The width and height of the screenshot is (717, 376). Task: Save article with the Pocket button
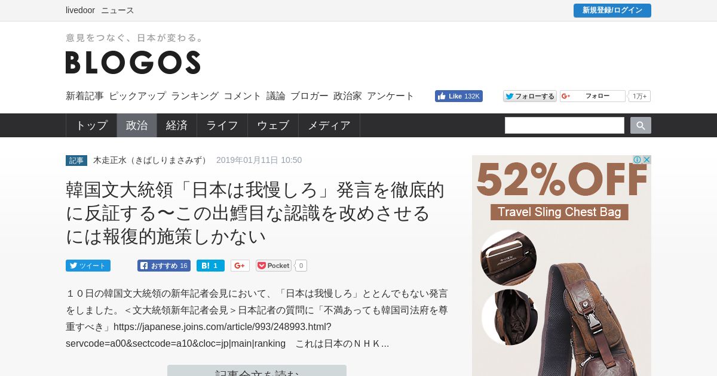(x=274, y=266)
